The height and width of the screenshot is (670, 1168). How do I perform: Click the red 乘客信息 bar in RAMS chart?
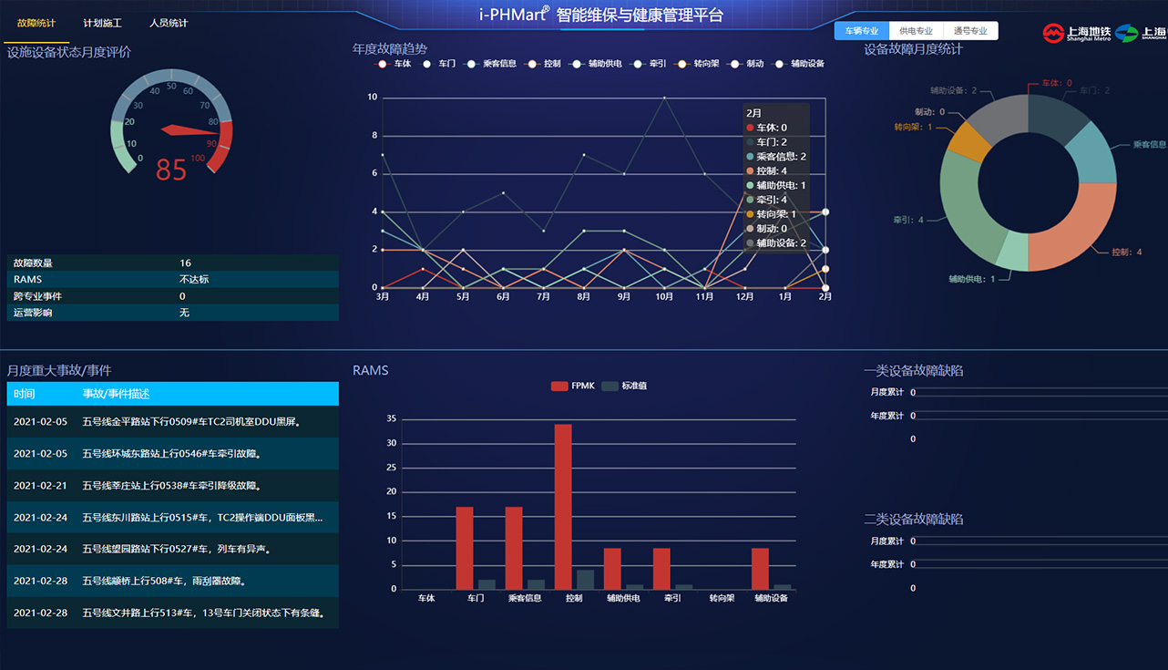click(x=514, y=548)
